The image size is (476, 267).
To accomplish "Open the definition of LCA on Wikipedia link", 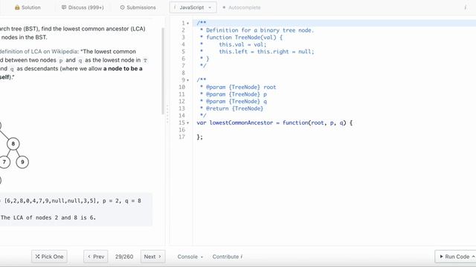I will coord(38,51).
